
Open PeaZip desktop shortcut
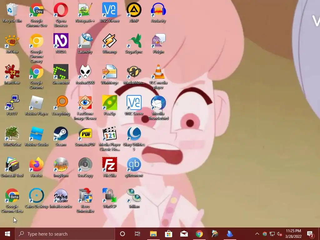110,105
